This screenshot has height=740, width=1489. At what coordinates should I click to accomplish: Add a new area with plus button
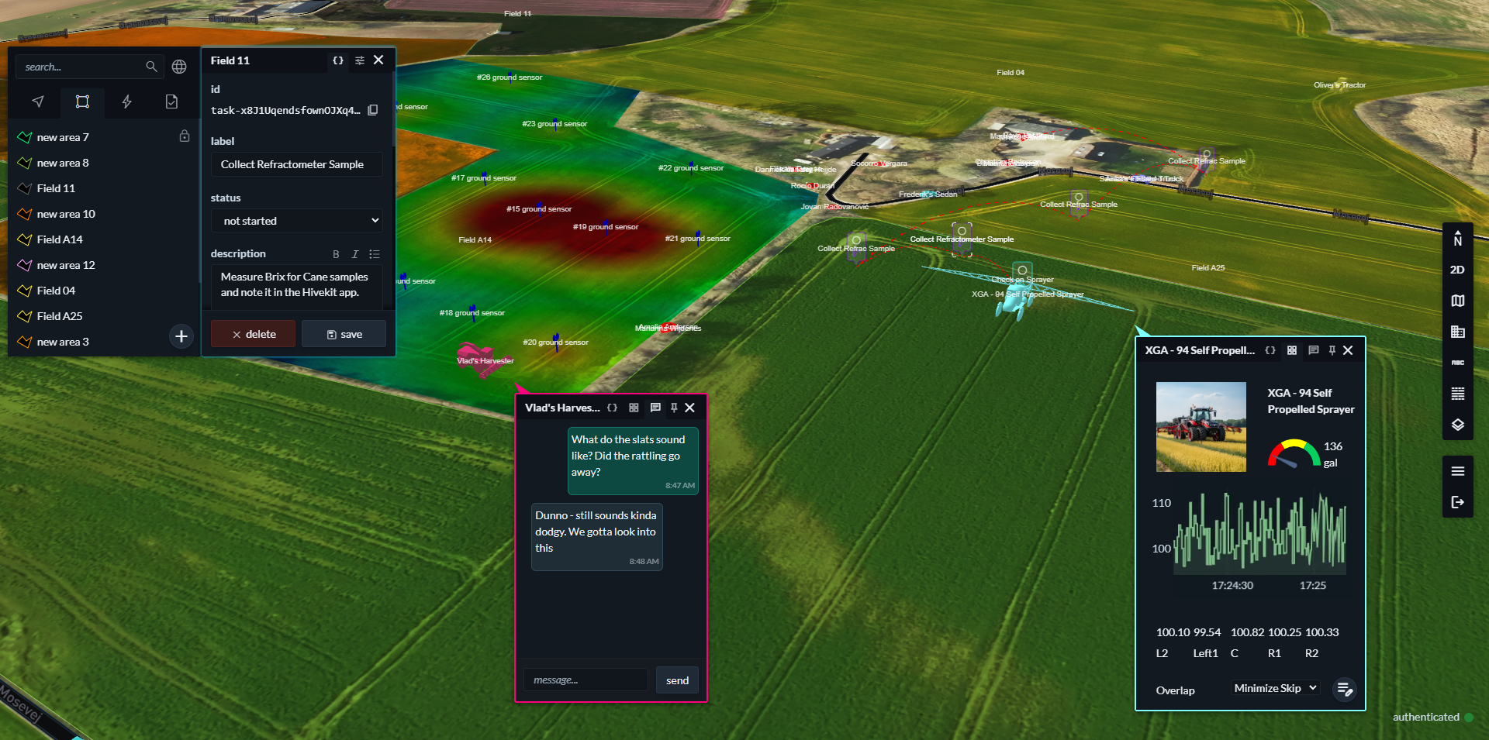pos(181,336)
